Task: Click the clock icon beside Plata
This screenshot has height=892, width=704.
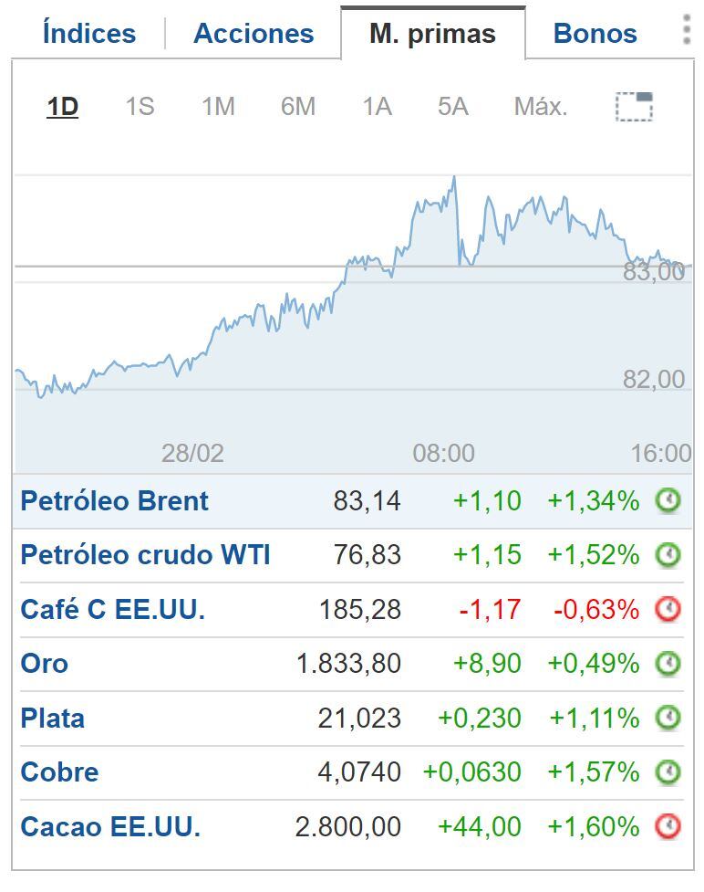Action: click(x=667, y=719)
